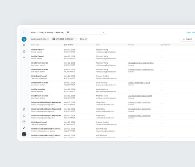Screen dimensions: 195x167
Task: Open the Legacy View link
Action: click(191, 32)
